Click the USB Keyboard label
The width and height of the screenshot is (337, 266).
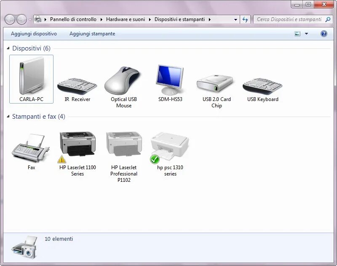(262, 99)
